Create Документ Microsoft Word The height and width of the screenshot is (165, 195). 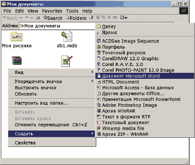pos(145,76)
